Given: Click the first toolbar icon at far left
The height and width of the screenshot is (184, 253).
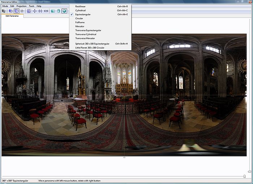Looking at the screenshot, I should [x=4, y=11].
